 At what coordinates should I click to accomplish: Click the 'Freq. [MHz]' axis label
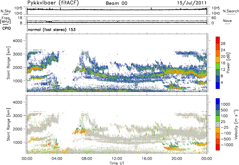(5, 20)
